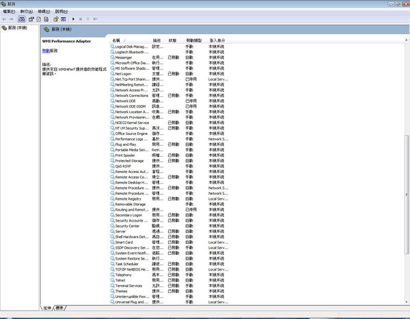The image size is (410, 319).
Task: Start the service with the play button
Action: coord(73,19)
